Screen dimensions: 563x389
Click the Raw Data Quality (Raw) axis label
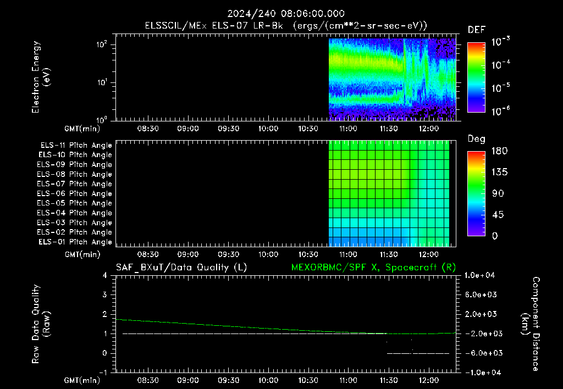41,324
